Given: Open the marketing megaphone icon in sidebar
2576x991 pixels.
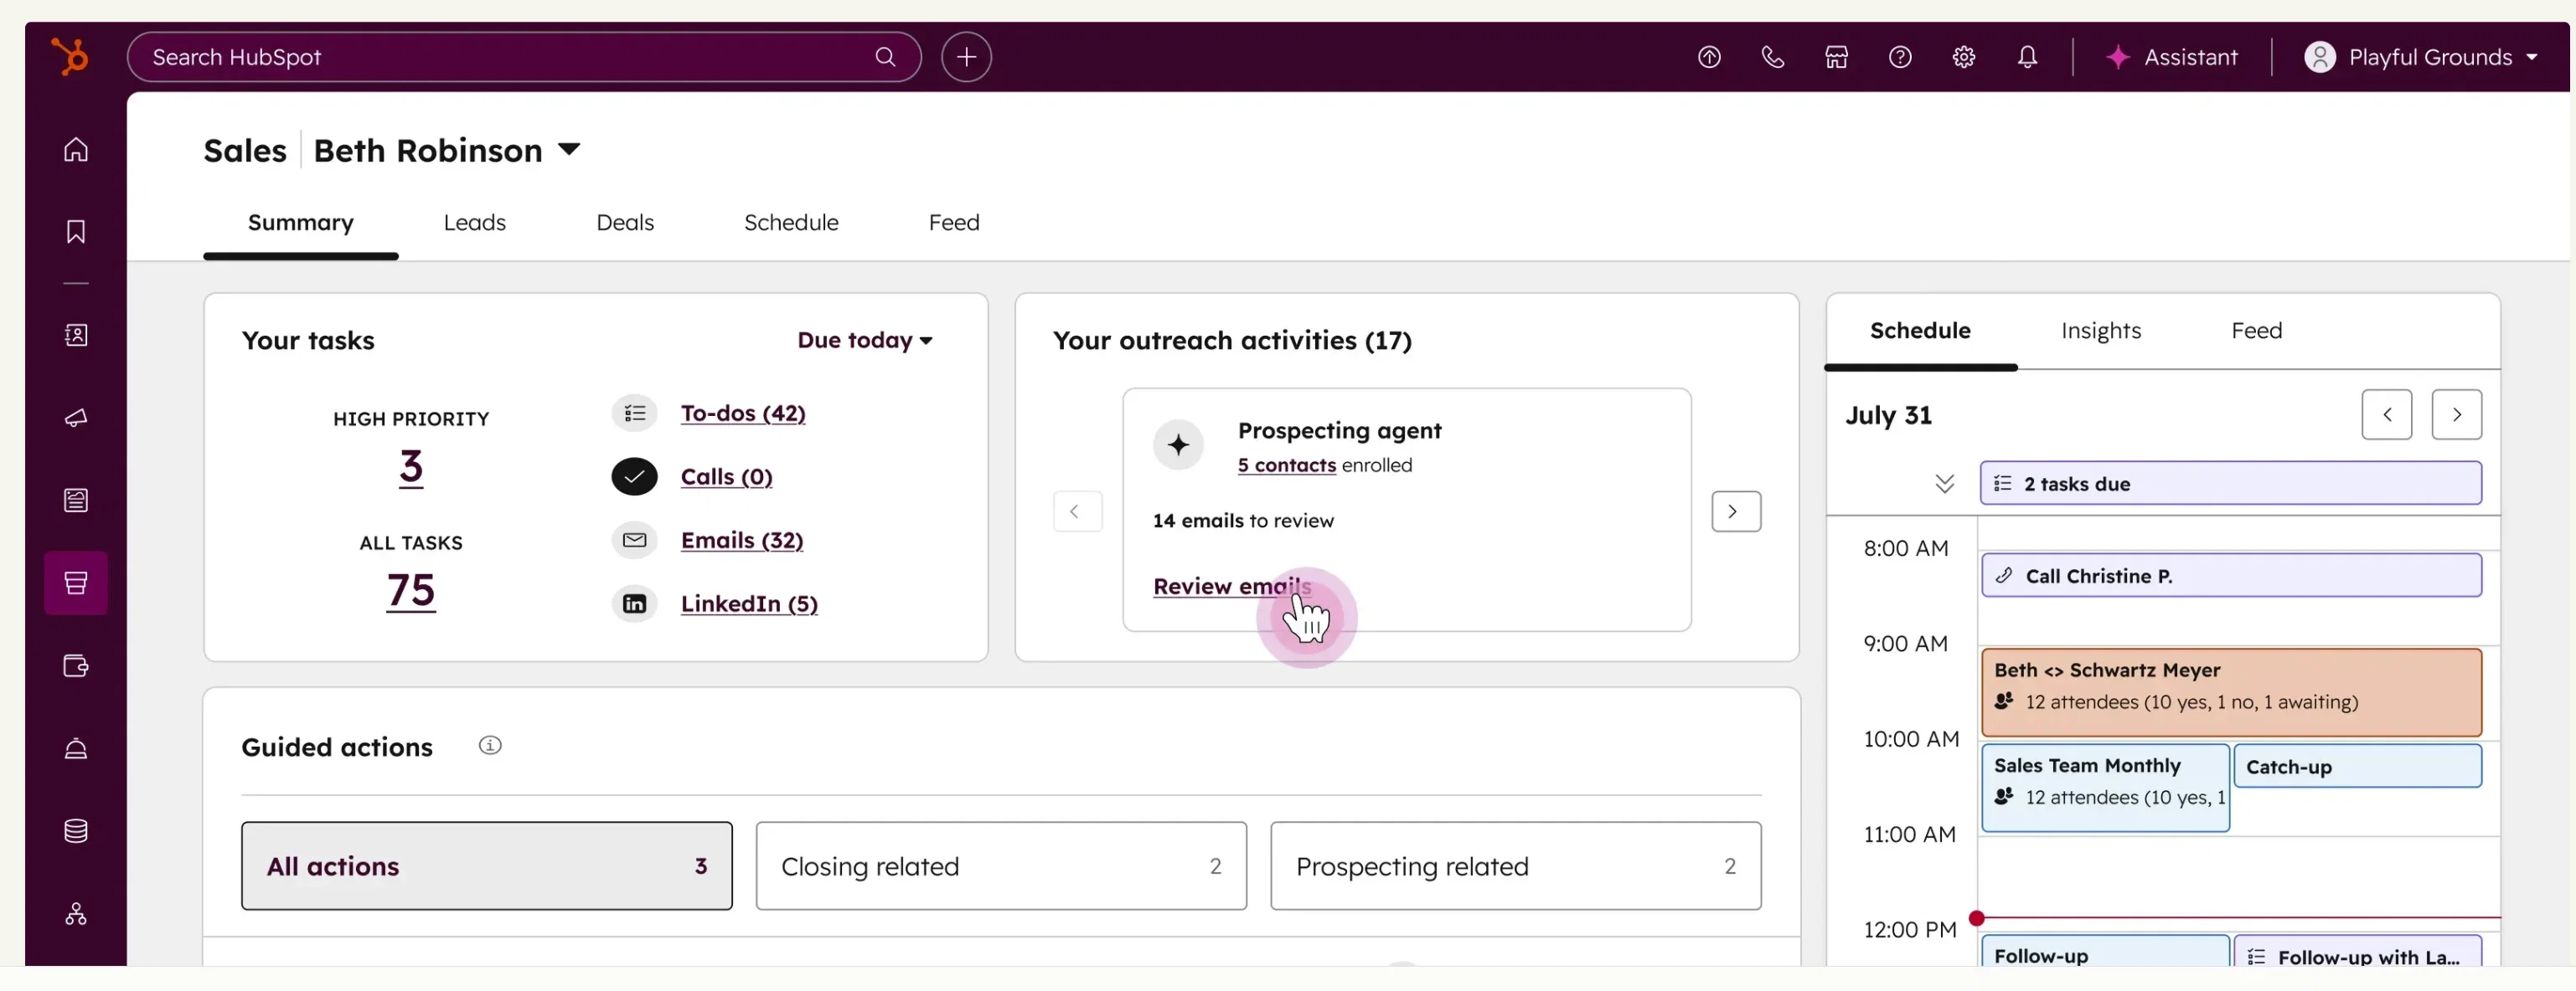Looking at the screenshot, I should click(76, 418).
